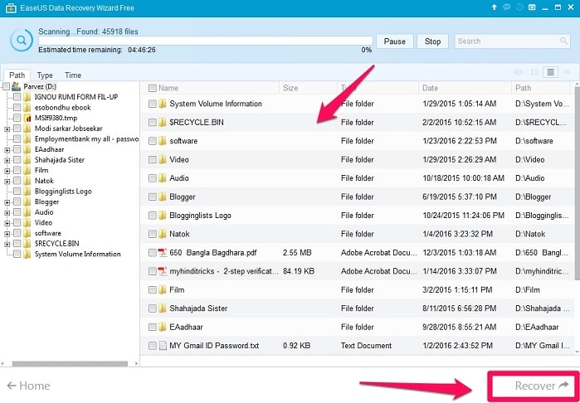
Task: Expand the software tree node
Action: [7, 234]
